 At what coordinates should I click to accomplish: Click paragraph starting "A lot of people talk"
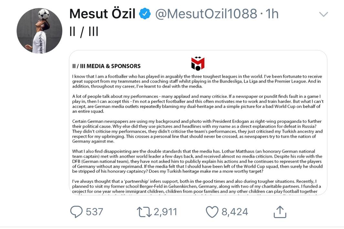click(197, 104)
